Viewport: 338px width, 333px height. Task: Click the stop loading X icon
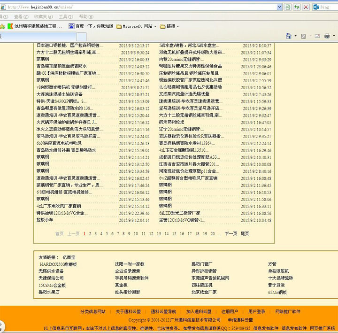(x=306, y=7)
